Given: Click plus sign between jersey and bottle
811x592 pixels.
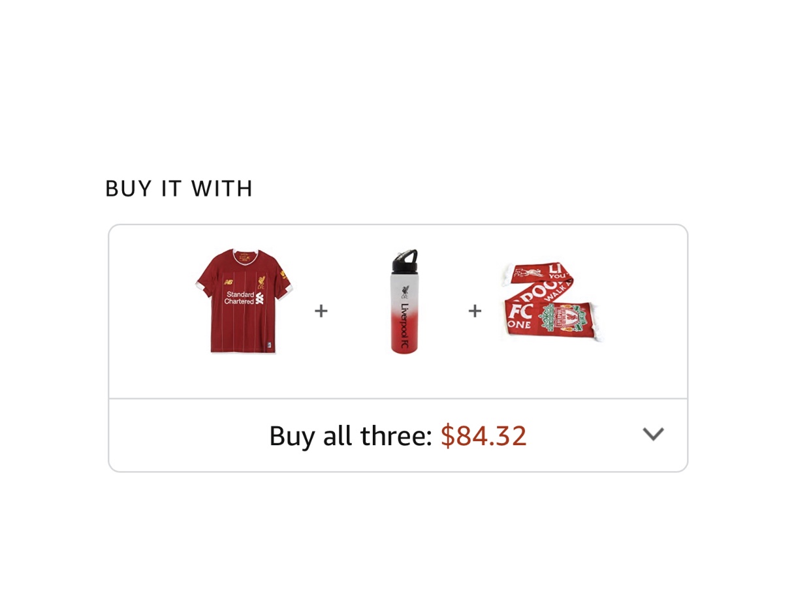Looking at the screenshot, I should (321, 311).
